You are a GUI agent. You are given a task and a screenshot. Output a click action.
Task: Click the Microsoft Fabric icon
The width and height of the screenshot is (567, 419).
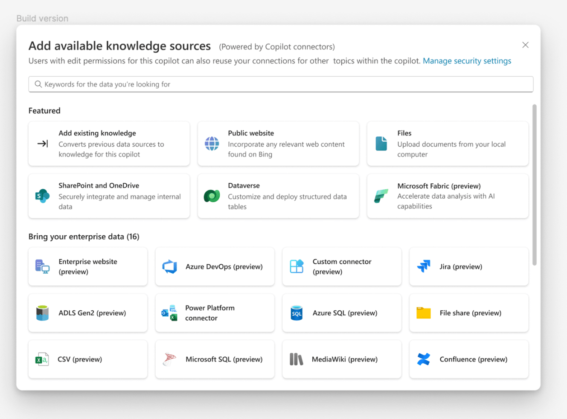coord(381,196)
